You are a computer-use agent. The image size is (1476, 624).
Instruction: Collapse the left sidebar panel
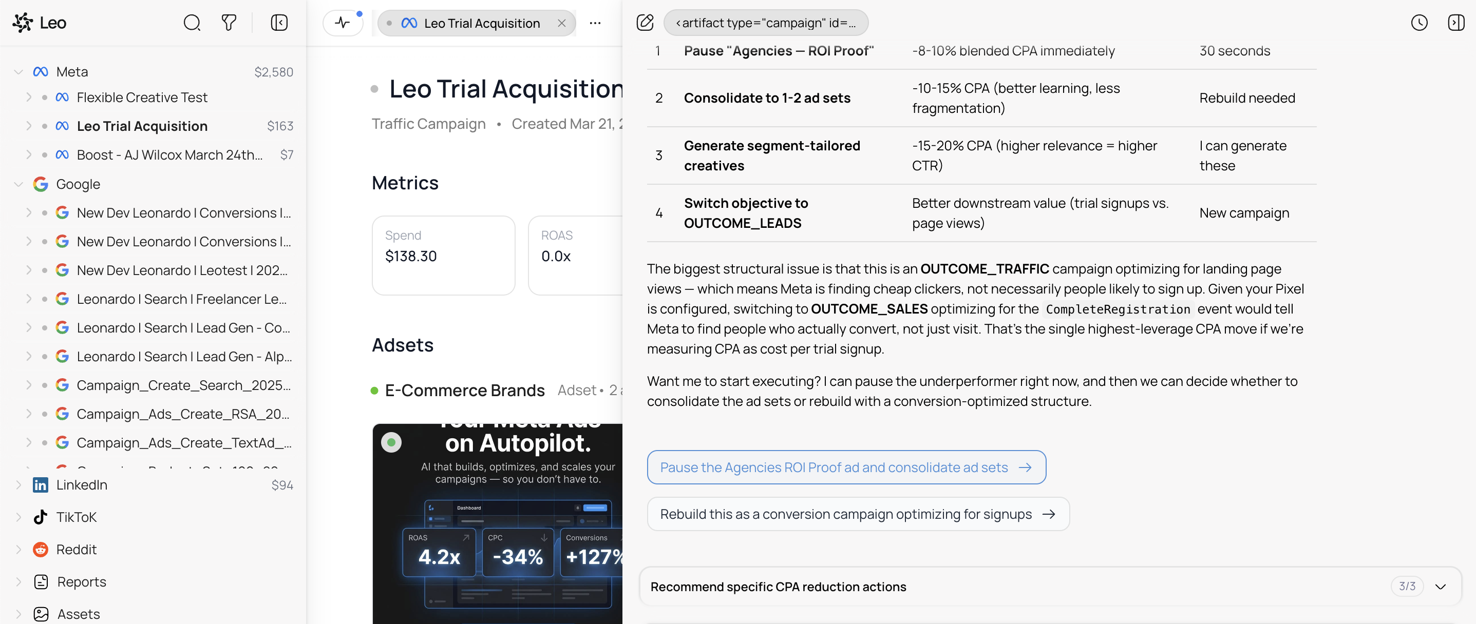point(279,23)
